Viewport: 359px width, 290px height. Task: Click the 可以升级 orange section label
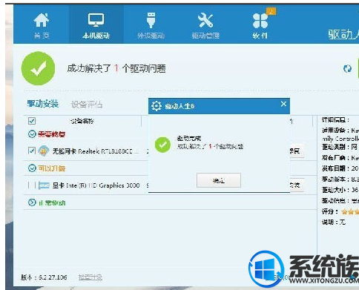[51, 168]
